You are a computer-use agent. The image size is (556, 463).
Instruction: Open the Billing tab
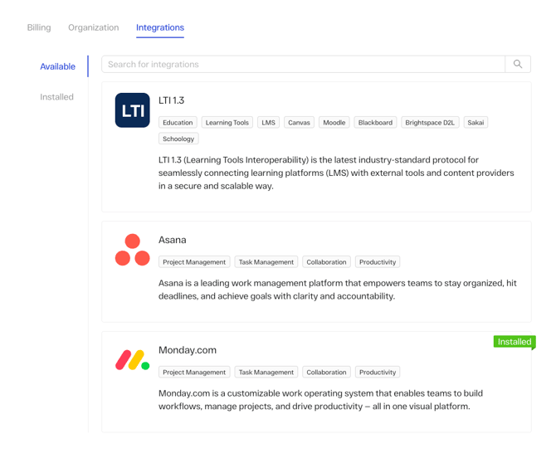coord(39,27)
